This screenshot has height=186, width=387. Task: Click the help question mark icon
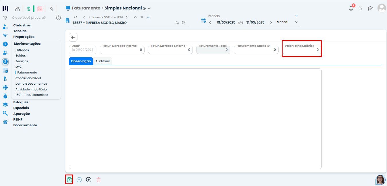pyautogui.click(x=59, y=18)
